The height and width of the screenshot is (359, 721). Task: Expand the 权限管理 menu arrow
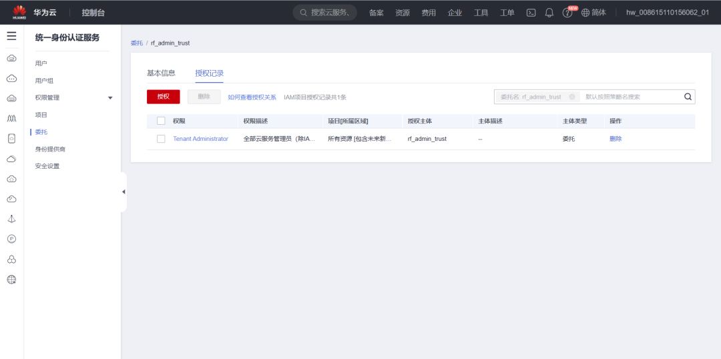(x=110, y=98)
